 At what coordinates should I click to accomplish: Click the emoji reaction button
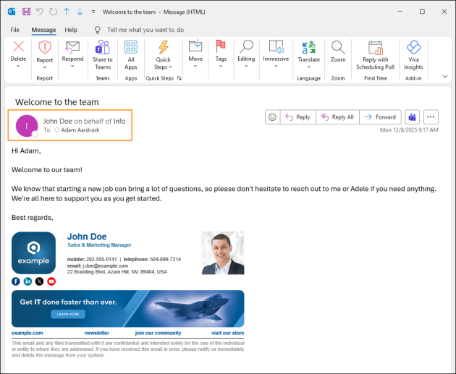click(x=272, y=117)
